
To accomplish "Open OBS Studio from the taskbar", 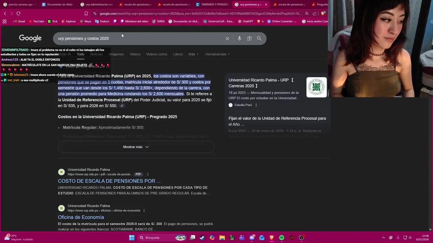I will (x=301, y=238).
